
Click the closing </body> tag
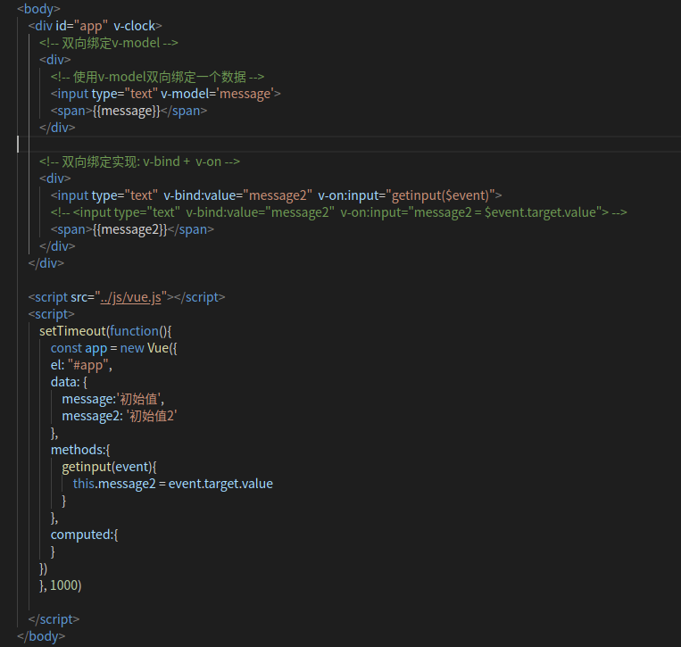(x=41, y=636)
